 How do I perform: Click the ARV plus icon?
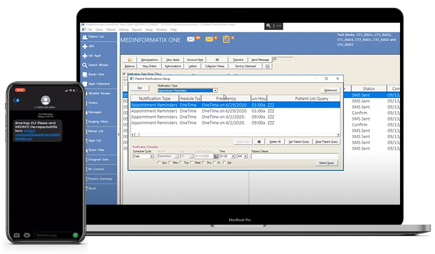click(85, 47)
